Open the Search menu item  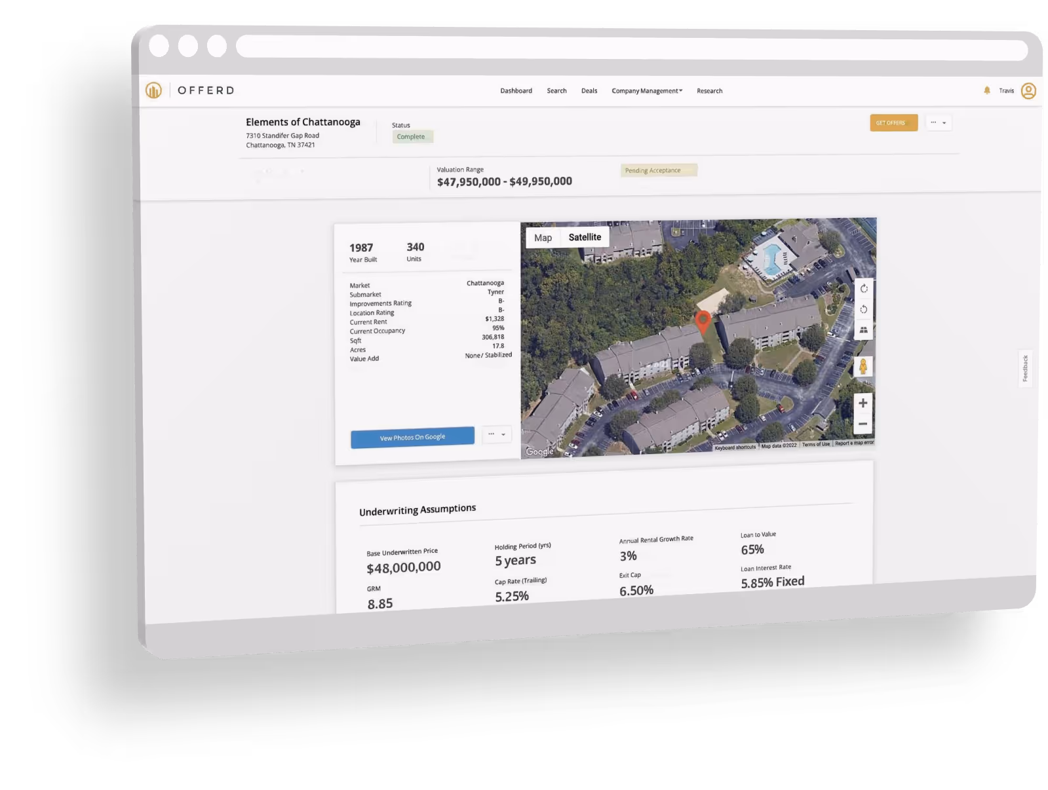pyautogui.click(x=557, y=91)
